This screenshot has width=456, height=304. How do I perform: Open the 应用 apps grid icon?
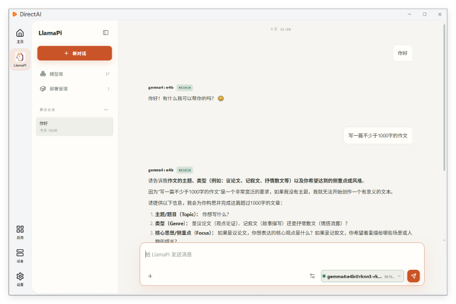pos(20,232)
